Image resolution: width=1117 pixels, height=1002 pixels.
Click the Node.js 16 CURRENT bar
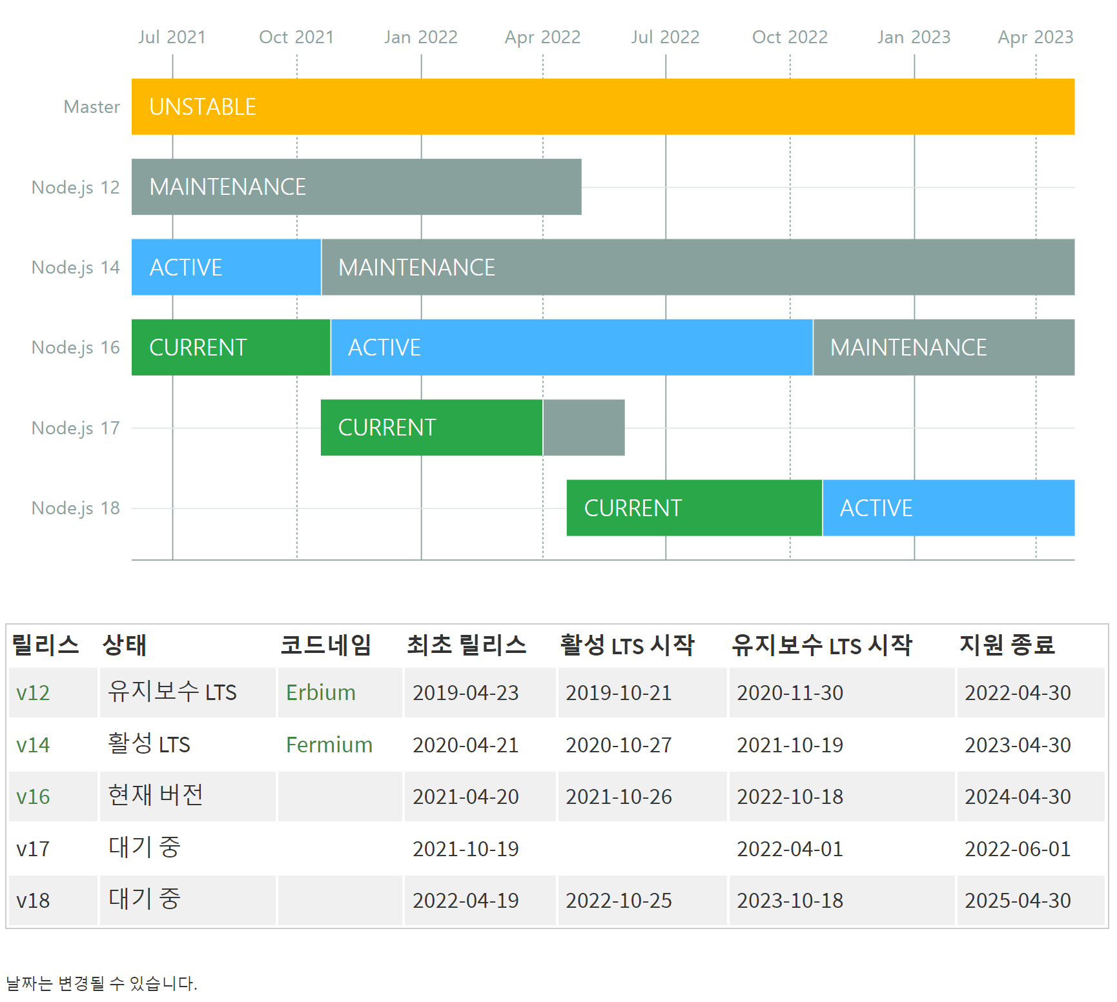coord(231,347)
